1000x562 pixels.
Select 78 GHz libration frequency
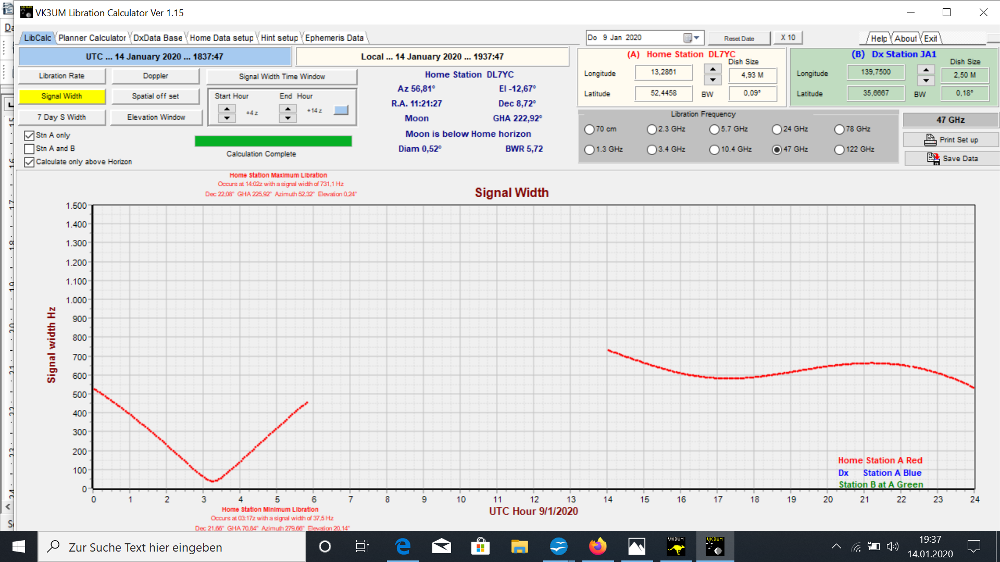[x=839, y=130]
